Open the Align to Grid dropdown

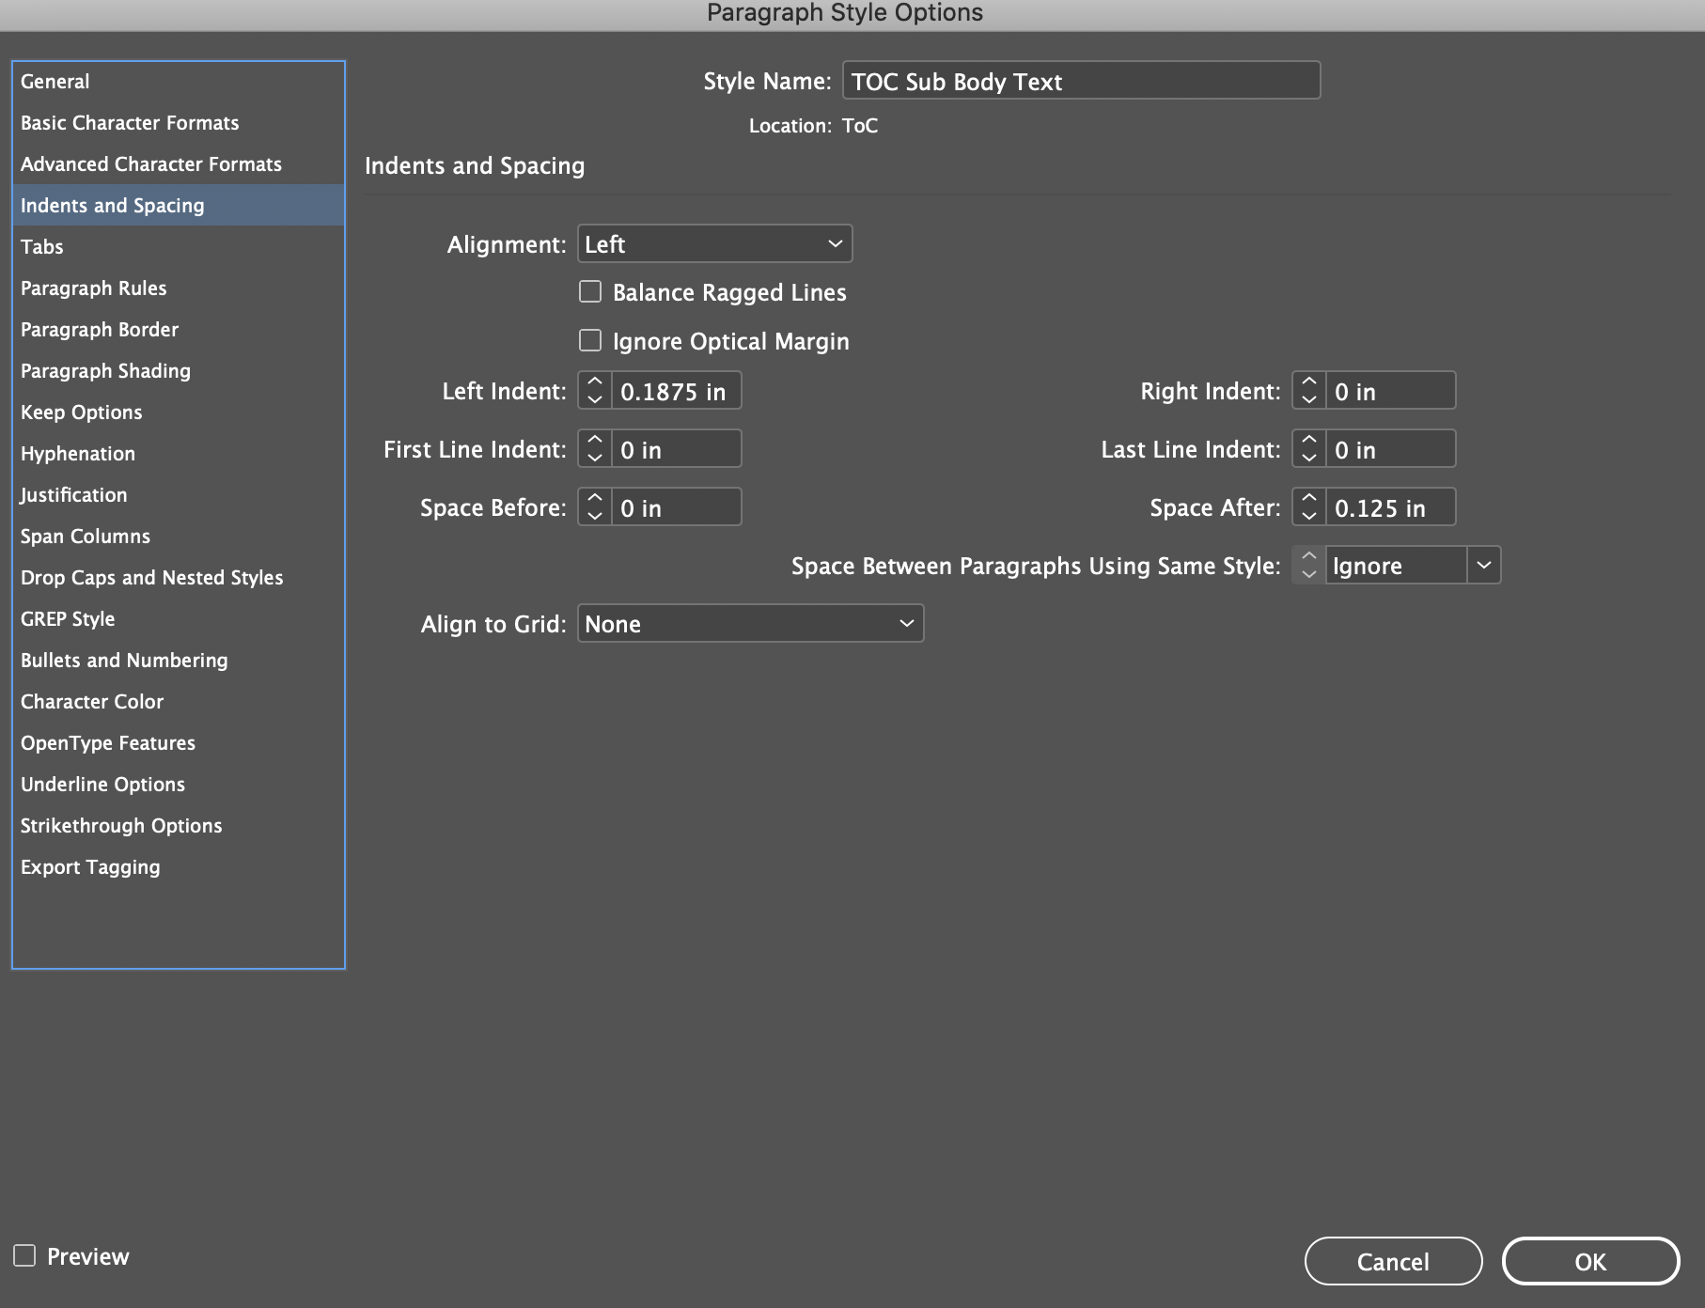749,623
